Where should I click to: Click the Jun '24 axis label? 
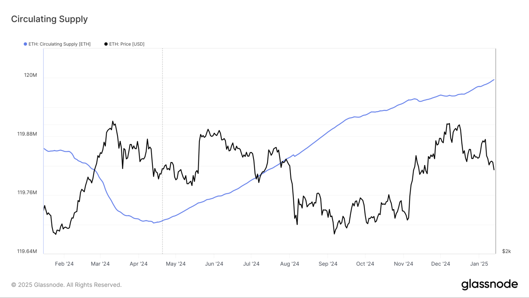pos(214,264)
